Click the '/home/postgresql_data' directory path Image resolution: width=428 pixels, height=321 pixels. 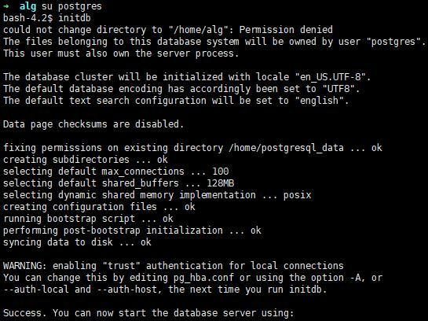click(x=286, y=148)
